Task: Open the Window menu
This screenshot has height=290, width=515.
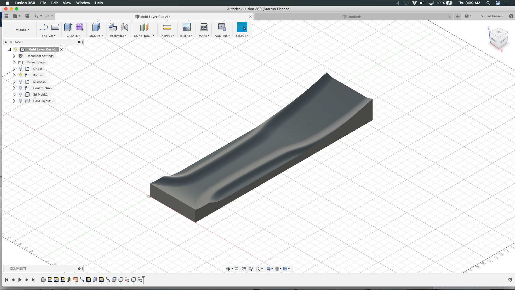Action: [83, 3]
